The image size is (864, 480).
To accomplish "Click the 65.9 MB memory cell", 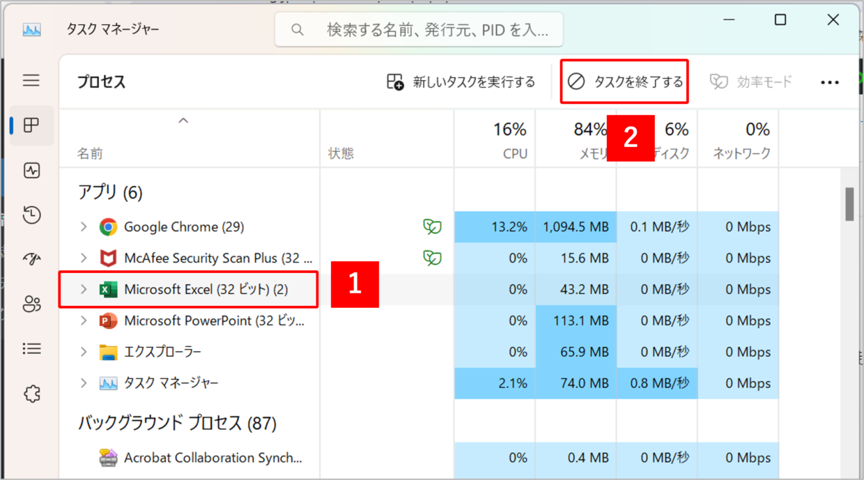I will (x=576, y=353).
